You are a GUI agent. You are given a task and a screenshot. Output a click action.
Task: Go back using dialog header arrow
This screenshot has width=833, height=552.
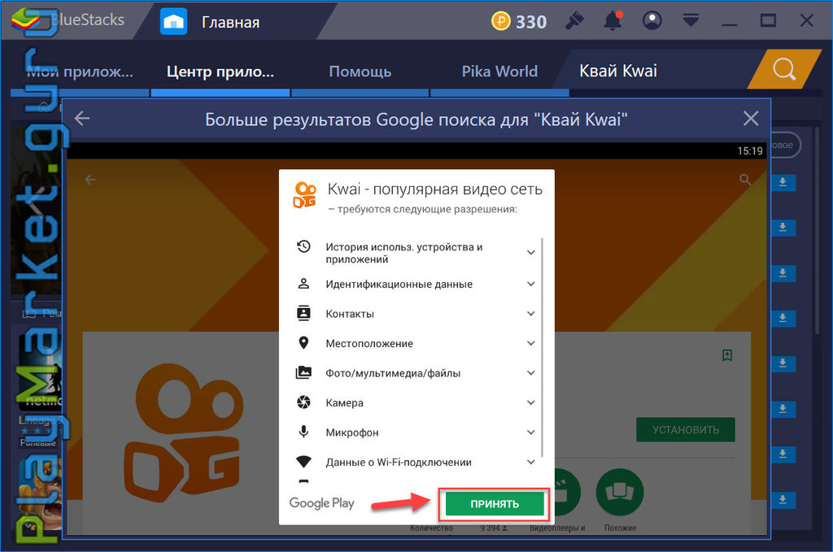[x=82, y=119]
